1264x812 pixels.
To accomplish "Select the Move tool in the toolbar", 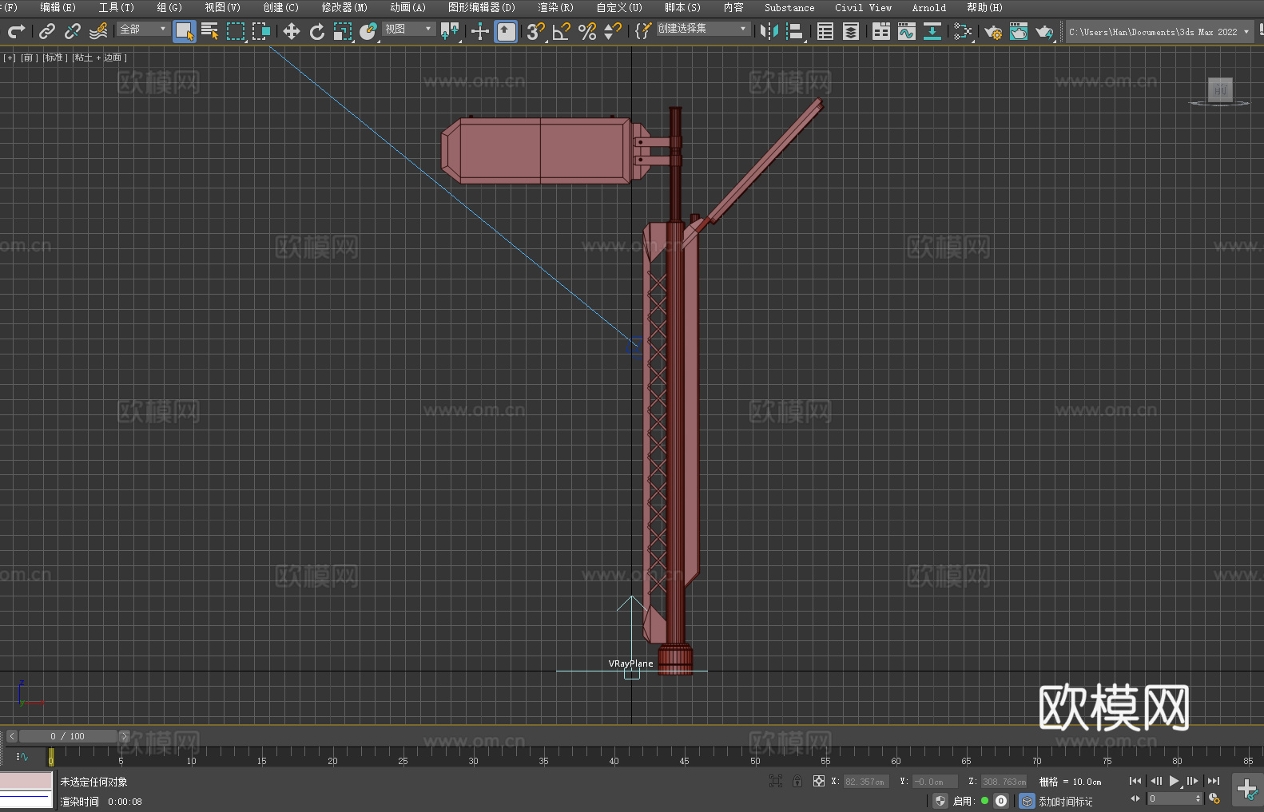I will [292, 32].
